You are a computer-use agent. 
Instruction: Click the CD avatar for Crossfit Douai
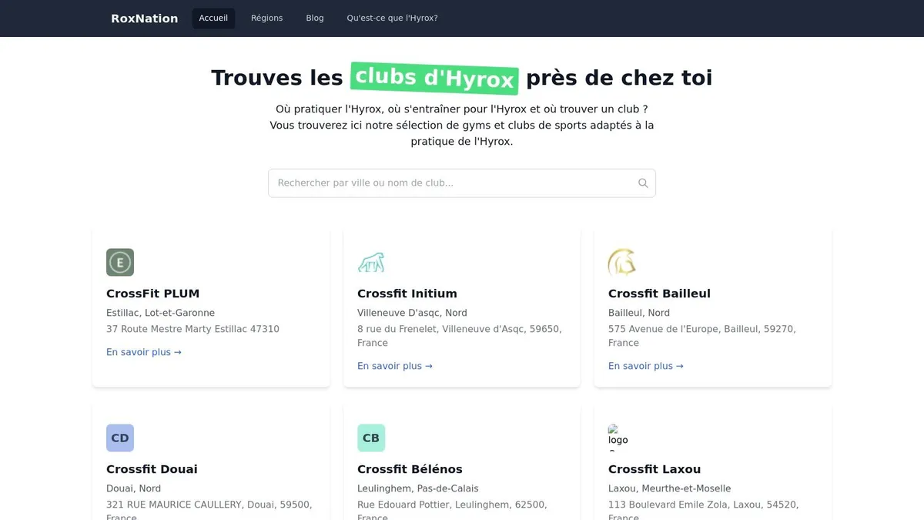(x=120, y=438)
